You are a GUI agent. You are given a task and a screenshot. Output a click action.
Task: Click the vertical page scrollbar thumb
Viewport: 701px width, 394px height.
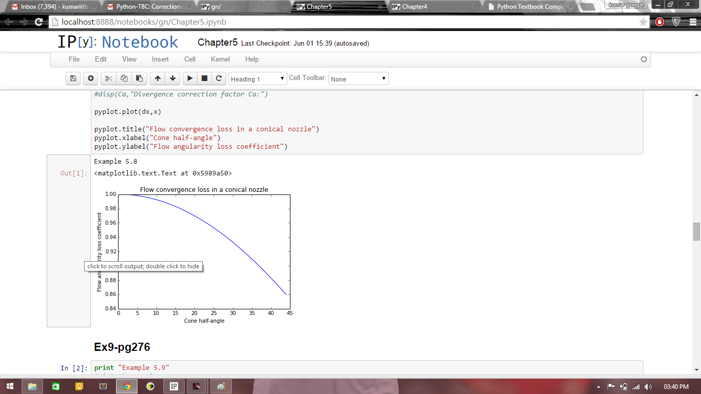click(696, 232)
